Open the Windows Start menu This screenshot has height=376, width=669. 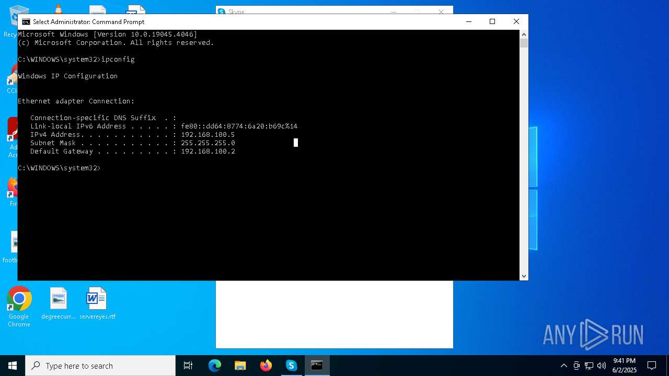click(x=13, y=366)
